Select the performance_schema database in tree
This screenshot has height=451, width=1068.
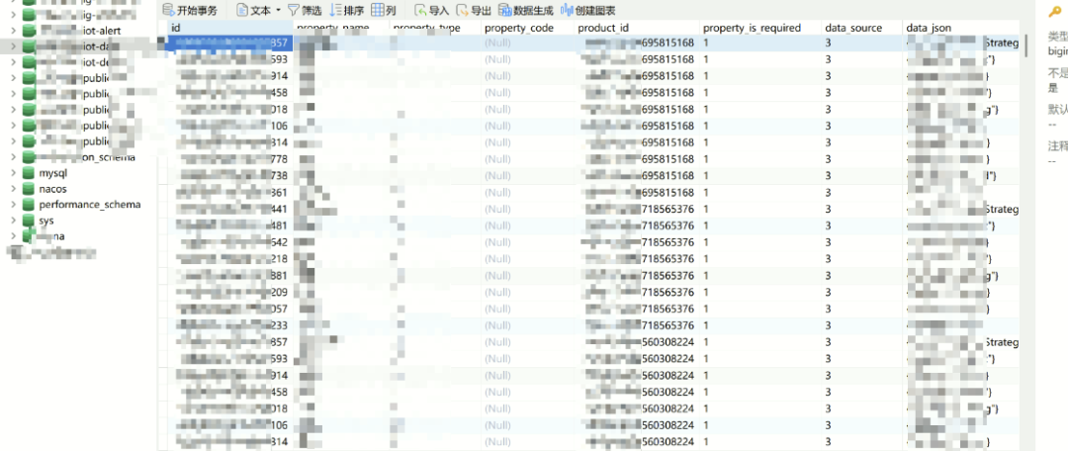90,205
